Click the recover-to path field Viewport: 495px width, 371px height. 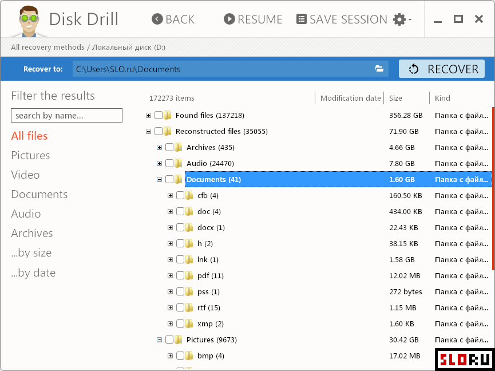[x=231, y=69]
